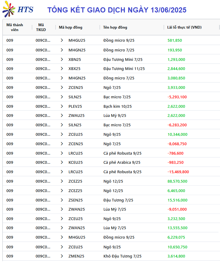Click the TỔNG KẾT GIAO DỊCH title
This screenshot has height=263, width=220.
pyautogui.click(x=117, y=10)
